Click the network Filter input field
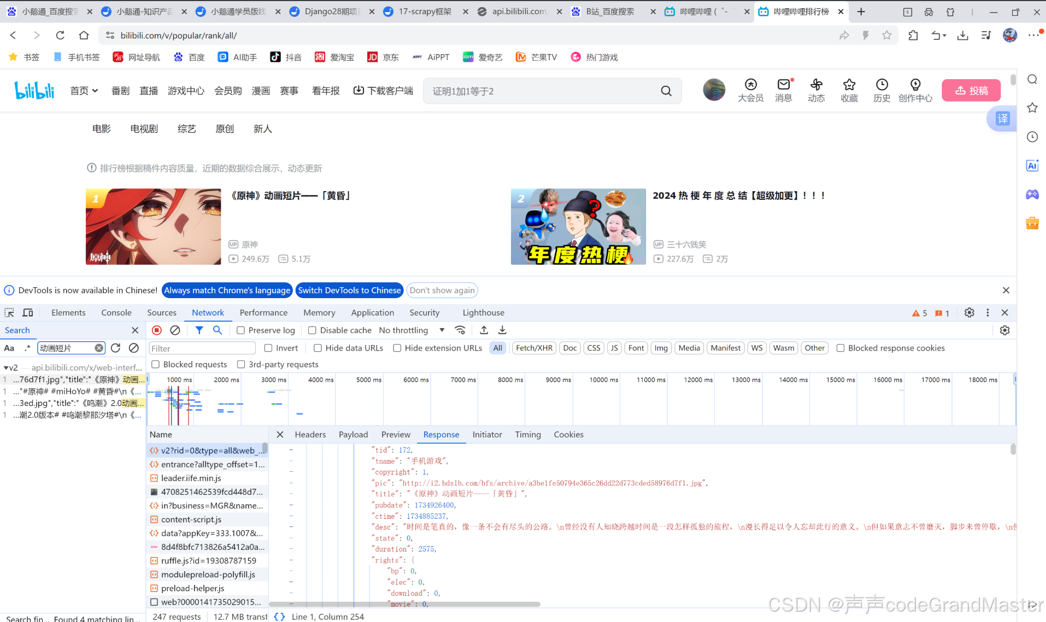Viewport: 1046px width, 622px height. (202, 348)
